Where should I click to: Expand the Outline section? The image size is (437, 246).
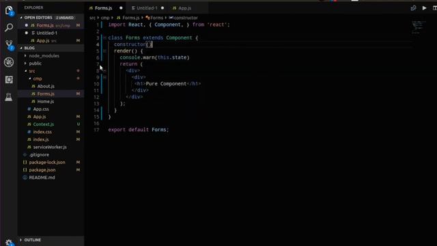(21, 240)
